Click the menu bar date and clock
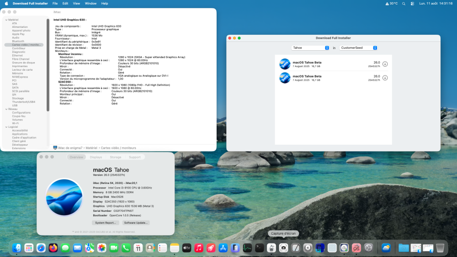Viewport: 457px width, 257px height. [x=436, y=4]
